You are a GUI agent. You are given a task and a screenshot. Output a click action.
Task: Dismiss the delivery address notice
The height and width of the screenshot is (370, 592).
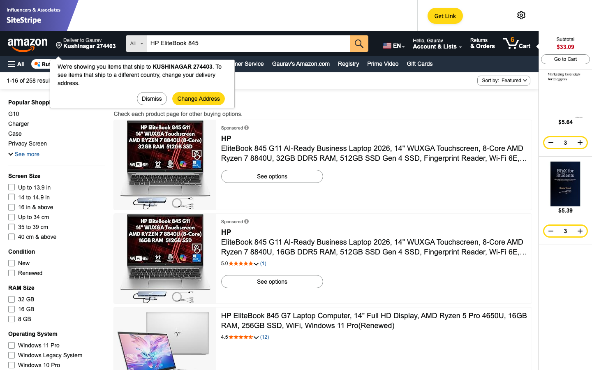point(152,99)
